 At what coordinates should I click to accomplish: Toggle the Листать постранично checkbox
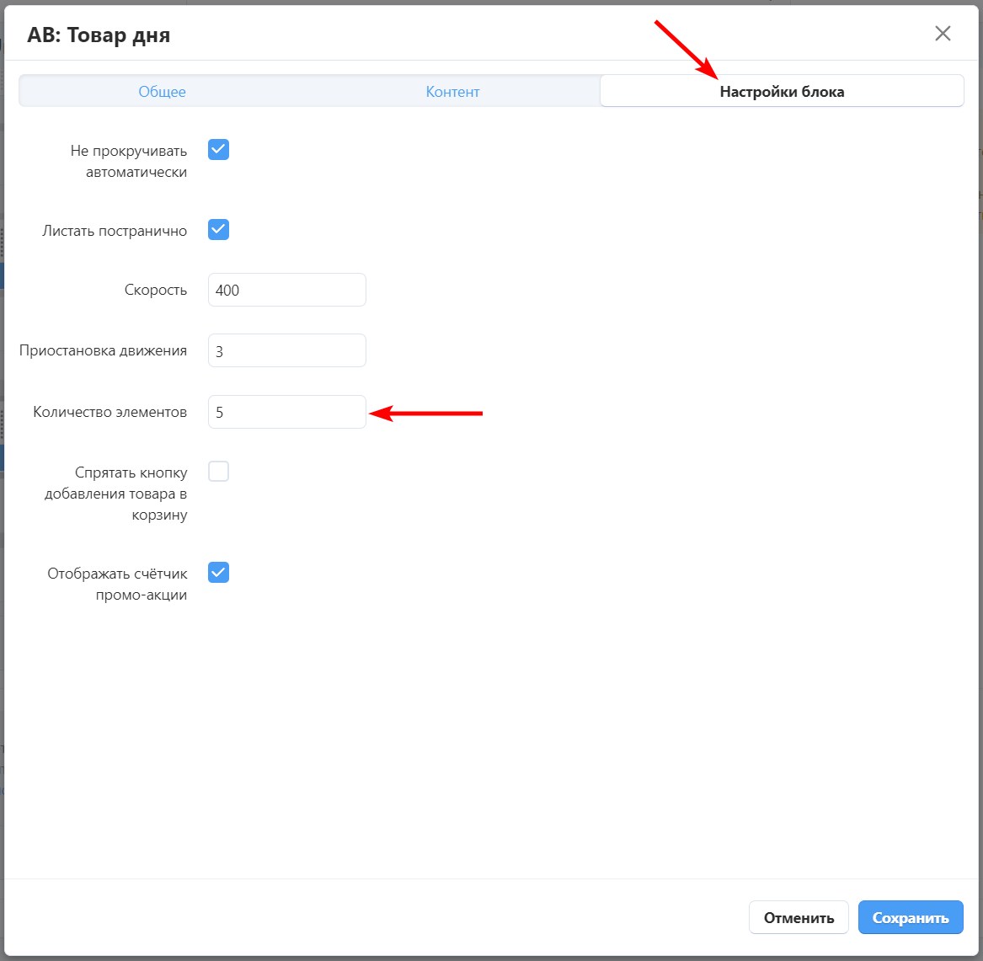click(218, 230)
